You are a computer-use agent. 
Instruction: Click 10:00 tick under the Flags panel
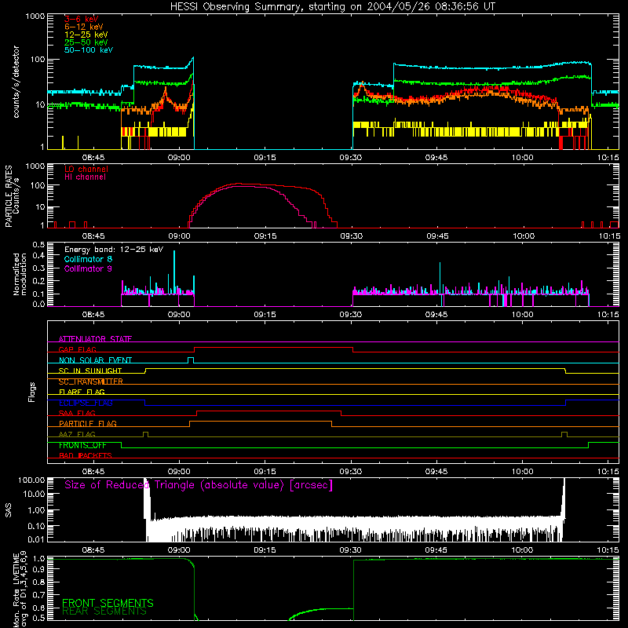pyautogui.click(x=522, y=472)
